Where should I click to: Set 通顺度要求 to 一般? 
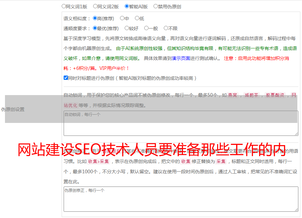[x=147, y=28]
